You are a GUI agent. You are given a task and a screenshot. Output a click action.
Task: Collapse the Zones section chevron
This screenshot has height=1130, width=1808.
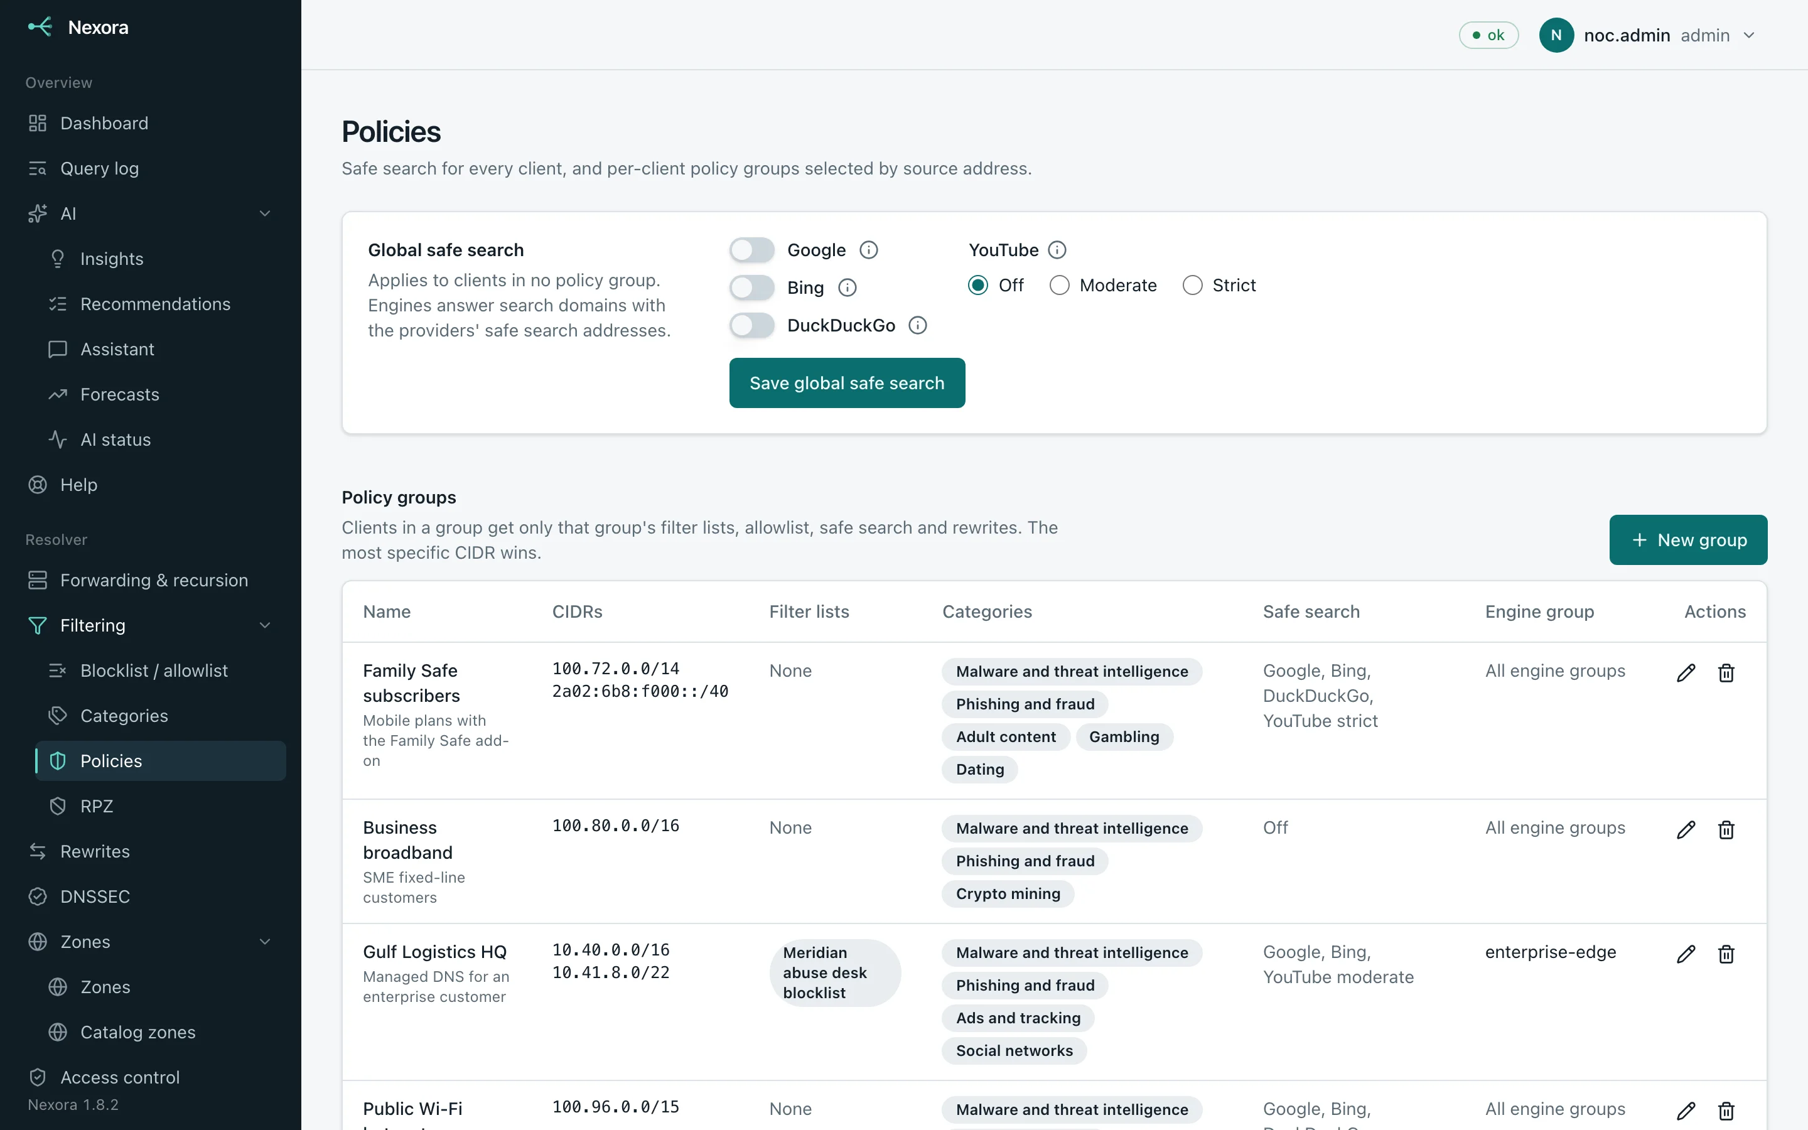264,942
